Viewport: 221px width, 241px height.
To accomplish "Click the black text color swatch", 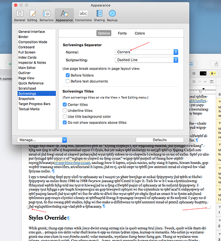I will click(x=203, y=73).
